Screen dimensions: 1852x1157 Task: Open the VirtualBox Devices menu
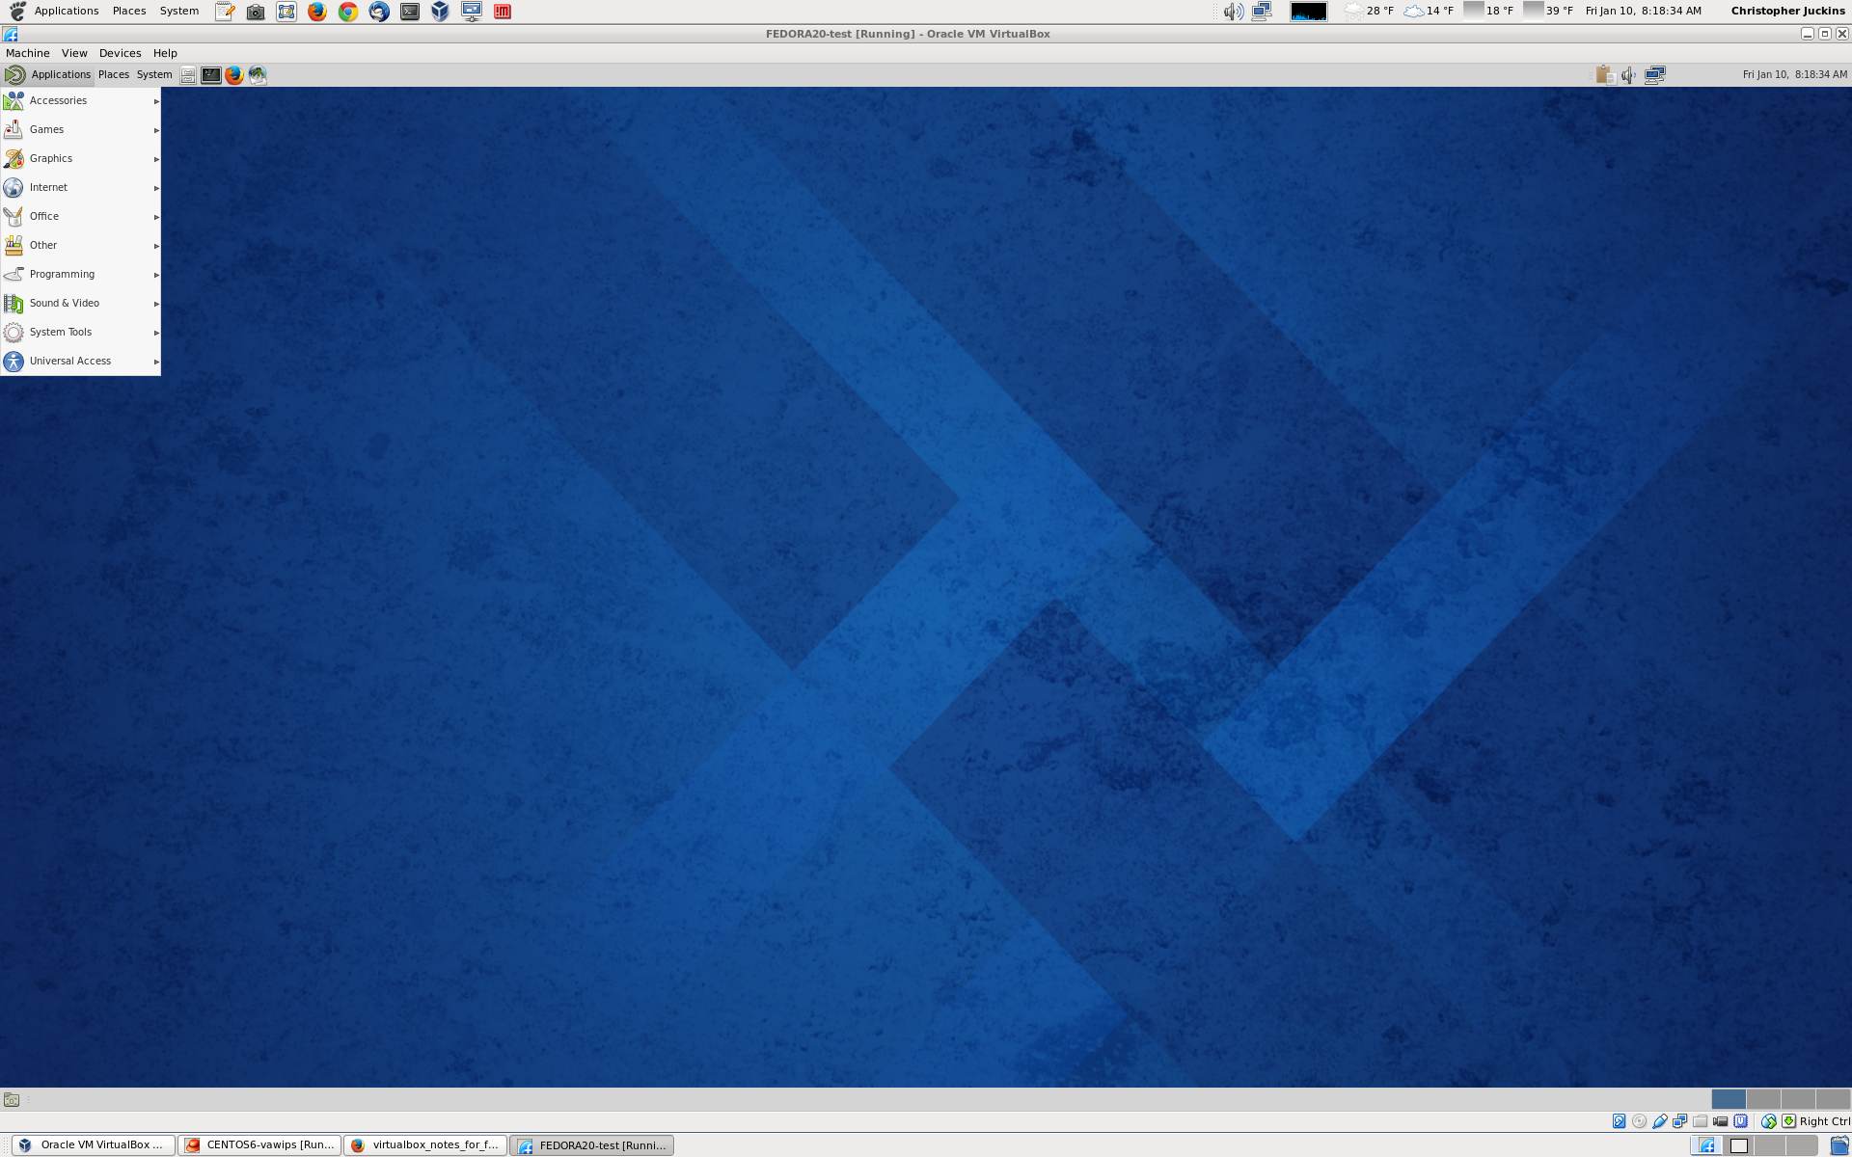click(x=121, y=53)
